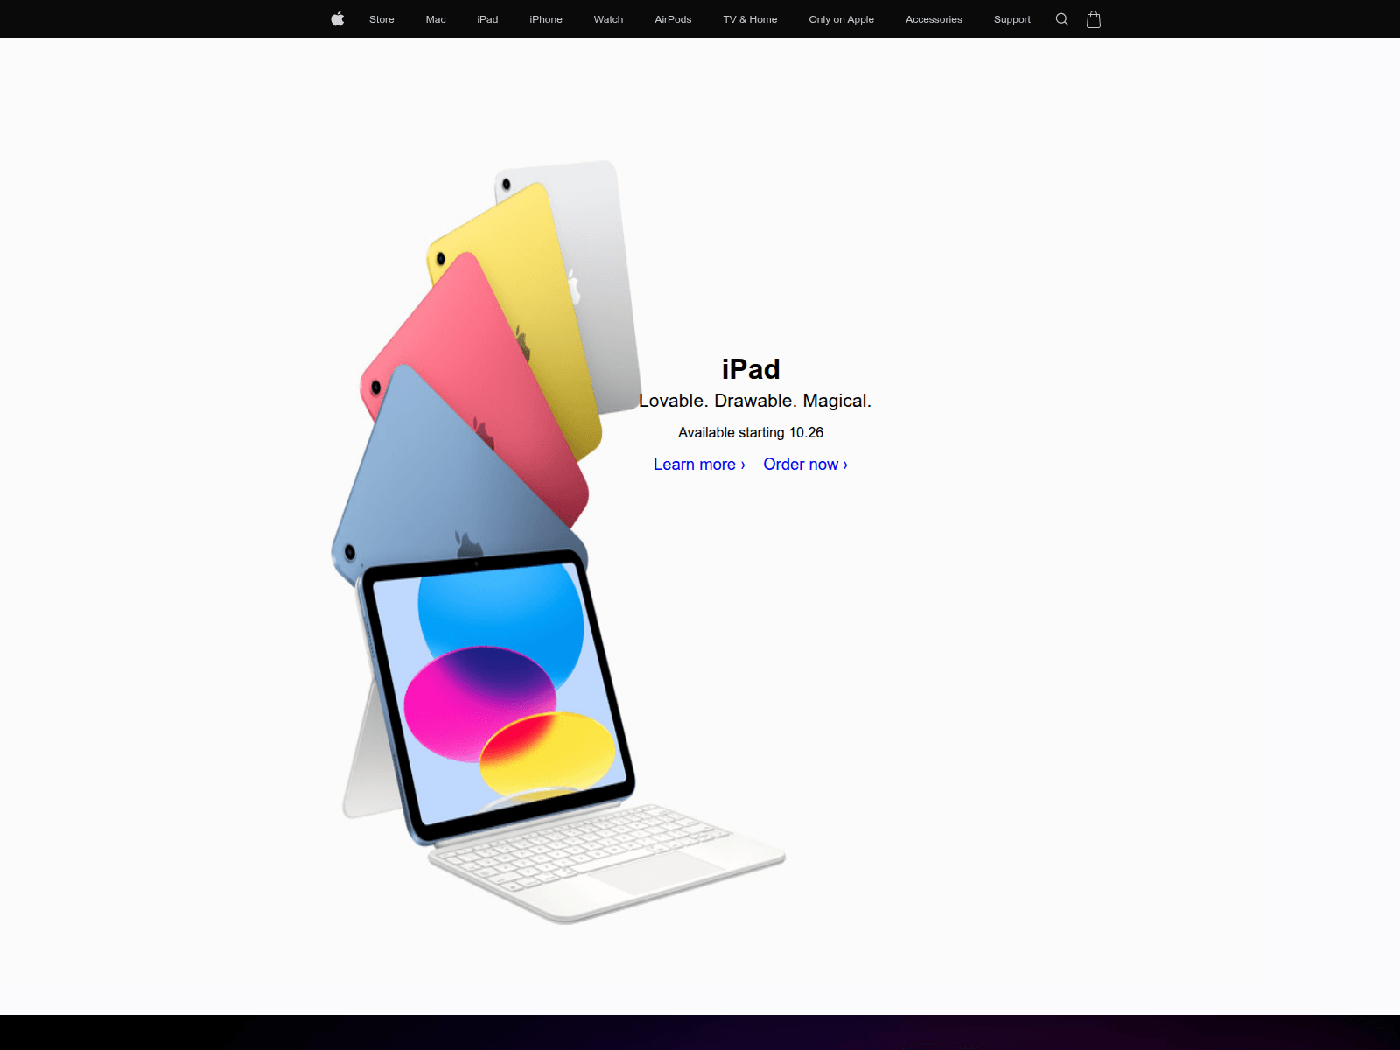This screenshot has width=1400, height=1050.
Task: Open the iPhone navigation link
Action: coord(546,19)
